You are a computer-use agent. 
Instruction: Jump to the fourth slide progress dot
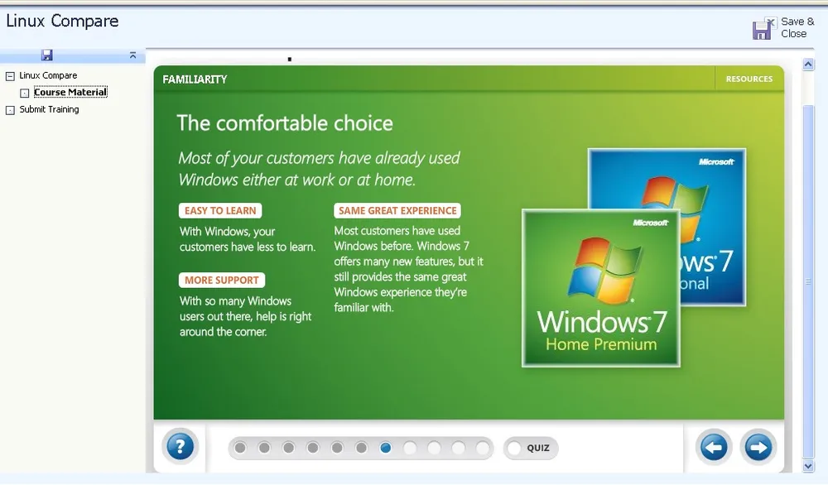pos(313,448)
